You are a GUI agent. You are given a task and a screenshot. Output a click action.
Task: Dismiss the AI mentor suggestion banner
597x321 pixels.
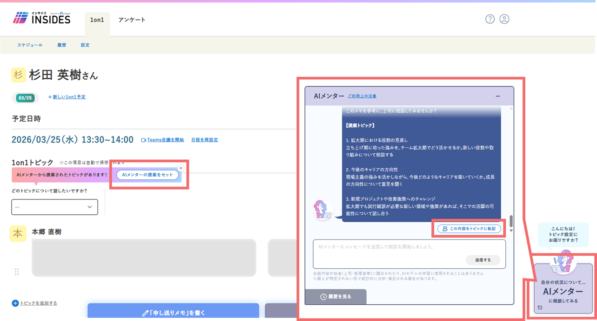181,168
